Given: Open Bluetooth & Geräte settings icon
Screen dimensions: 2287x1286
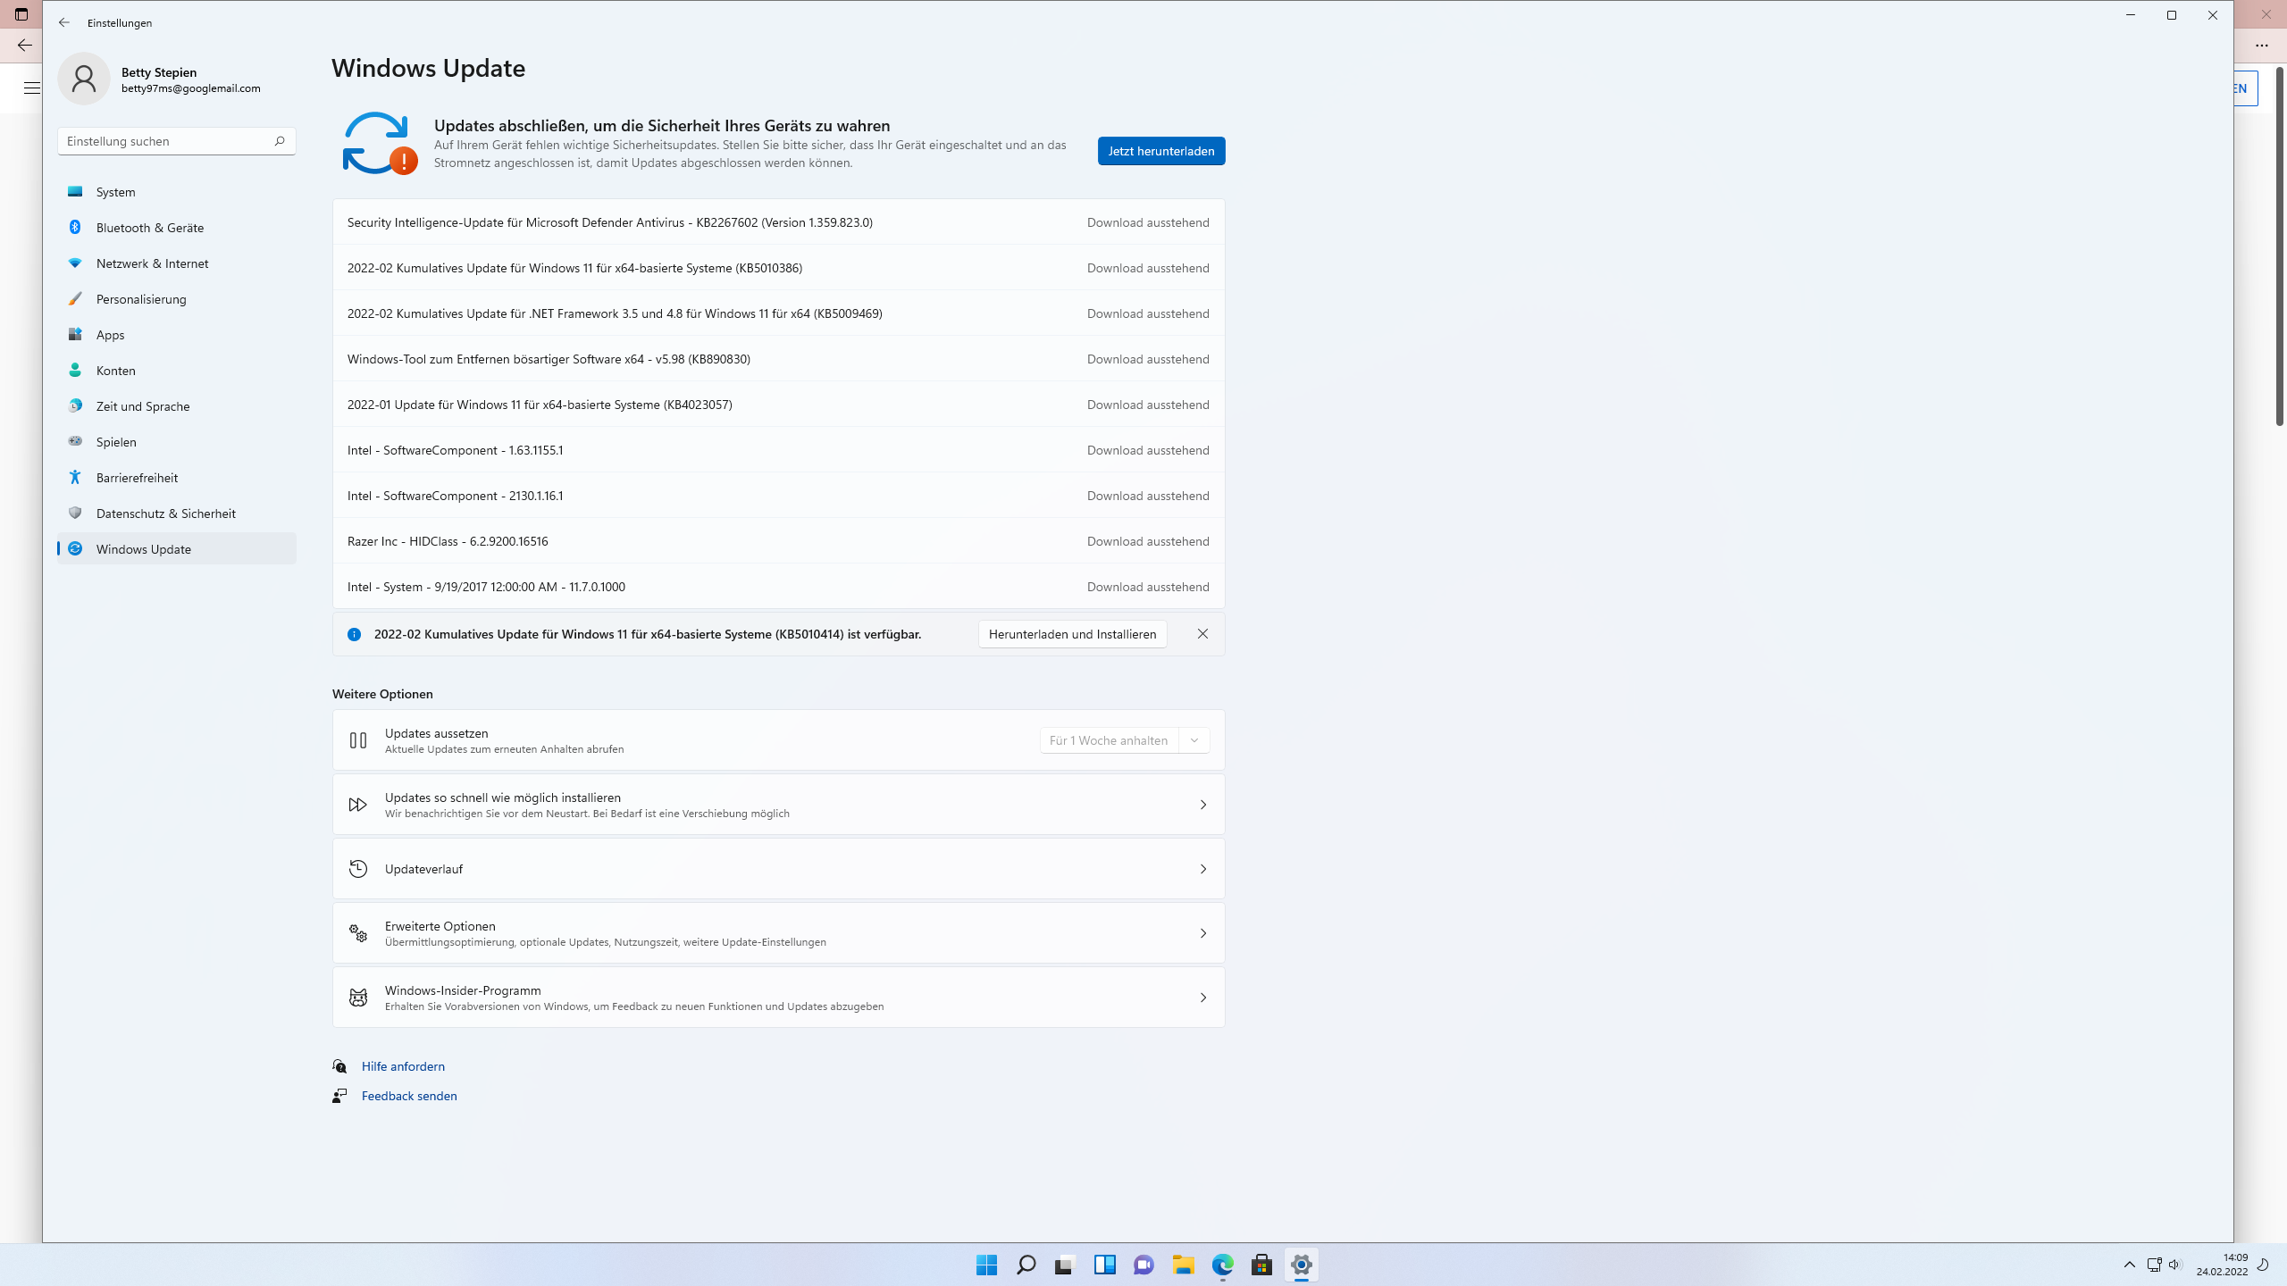Looking at the screenshot, I should coord(75,228).
